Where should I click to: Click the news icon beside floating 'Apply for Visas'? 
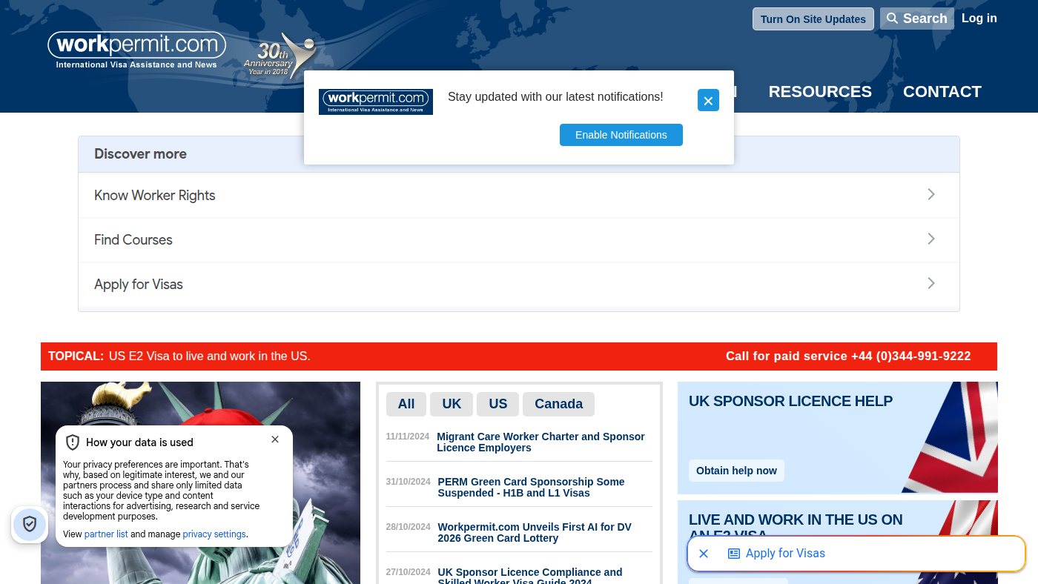pos(734,554)
